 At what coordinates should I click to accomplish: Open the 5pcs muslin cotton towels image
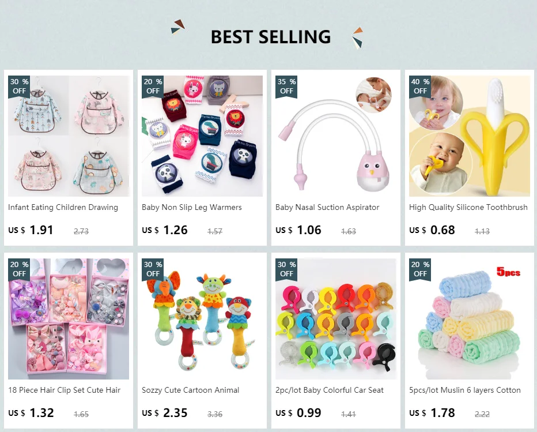point(470,319)
